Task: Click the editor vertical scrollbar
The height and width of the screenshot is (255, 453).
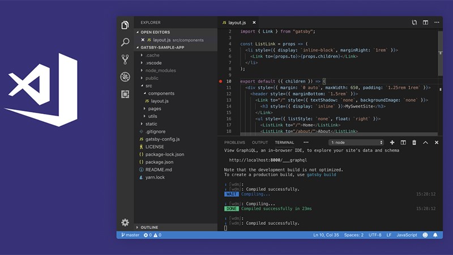Action: coord(441,53)
